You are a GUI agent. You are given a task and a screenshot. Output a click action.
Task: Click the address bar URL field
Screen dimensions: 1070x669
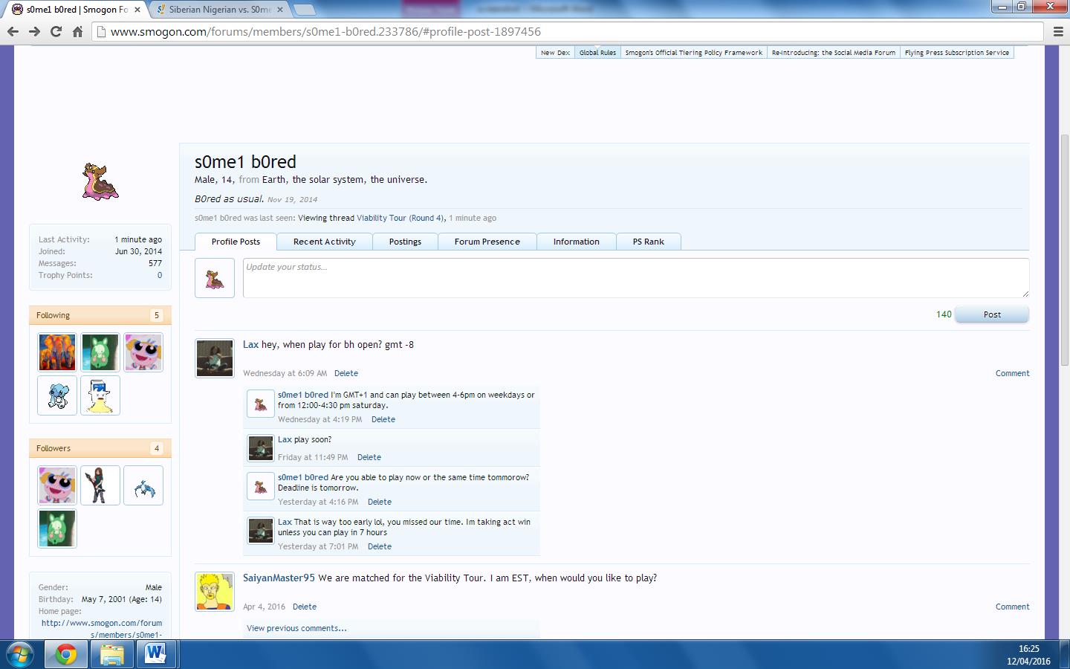pyautogui.click(x=568, y=31)
